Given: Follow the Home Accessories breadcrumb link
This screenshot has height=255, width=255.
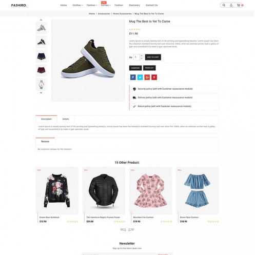Looking at the screenshot, I should 122,14.
